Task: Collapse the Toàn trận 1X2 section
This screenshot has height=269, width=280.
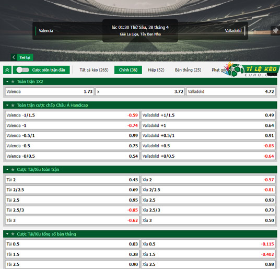Action: 7,81
